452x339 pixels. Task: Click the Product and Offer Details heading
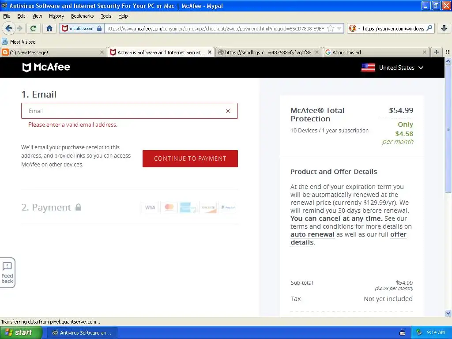pos(334,172)
